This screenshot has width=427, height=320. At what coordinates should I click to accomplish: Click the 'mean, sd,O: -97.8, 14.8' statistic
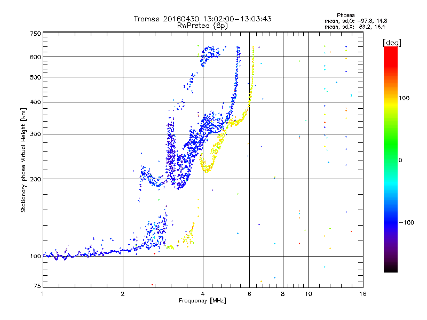(x=356, y=21)
